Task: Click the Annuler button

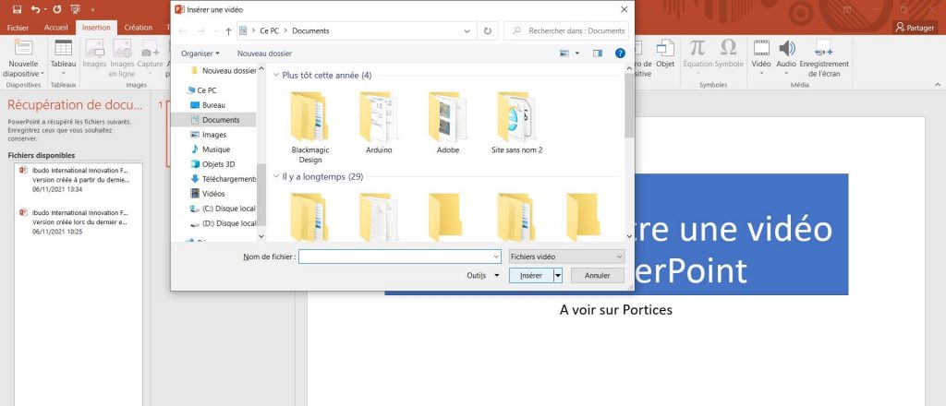Action: click(598, 275)
